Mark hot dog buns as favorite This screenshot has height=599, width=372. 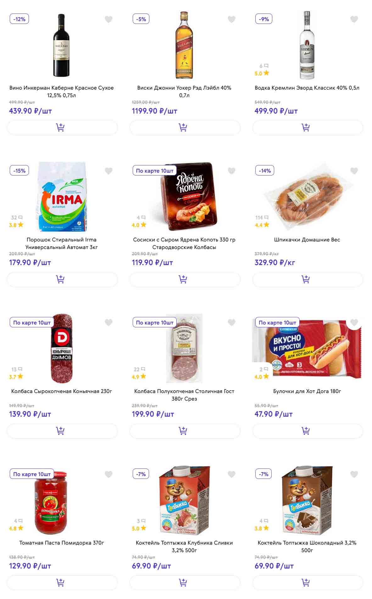354,323
